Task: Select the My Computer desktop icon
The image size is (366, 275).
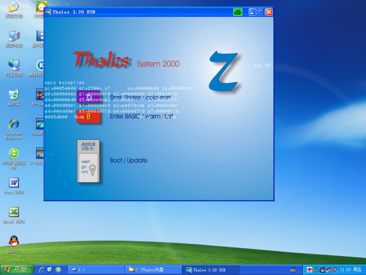Action: [14, 39]
